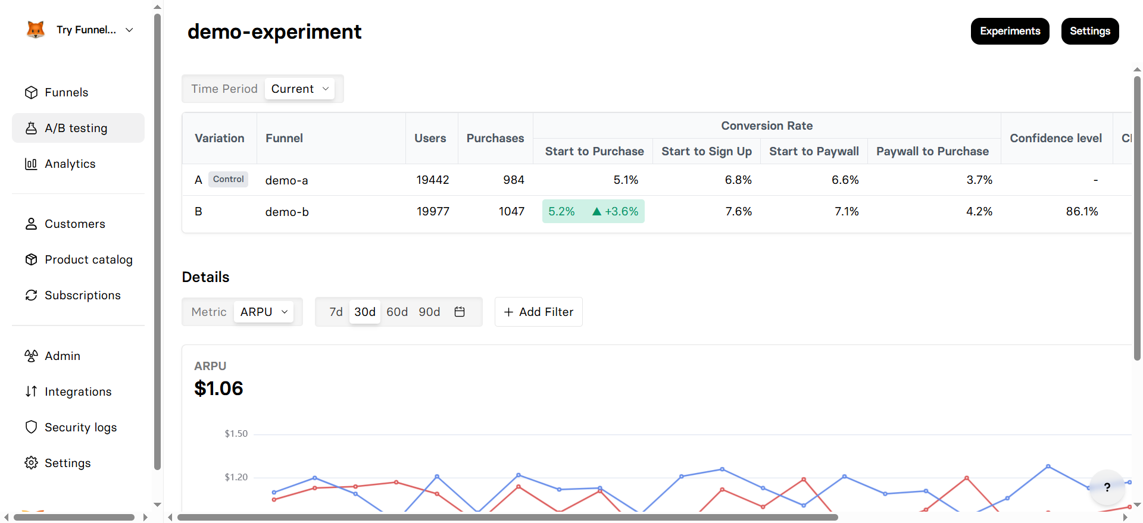Open Subscriptions page
This screenshot has height=523, width=1143.
(x=78, y=295)
